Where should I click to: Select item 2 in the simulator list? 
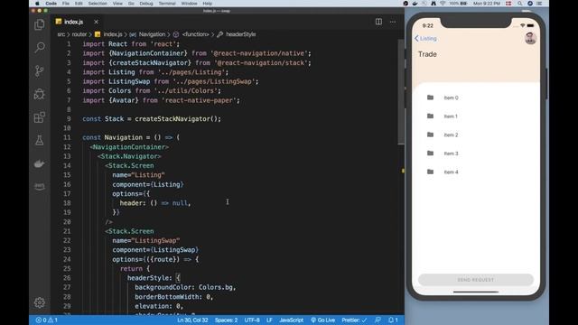point(476,135)
